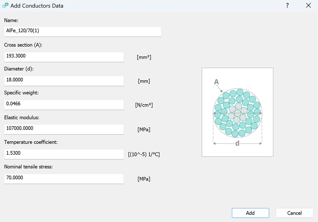Click the application logo in the title bar
This screenshot has height=222, width=318.
coord(5,6)
